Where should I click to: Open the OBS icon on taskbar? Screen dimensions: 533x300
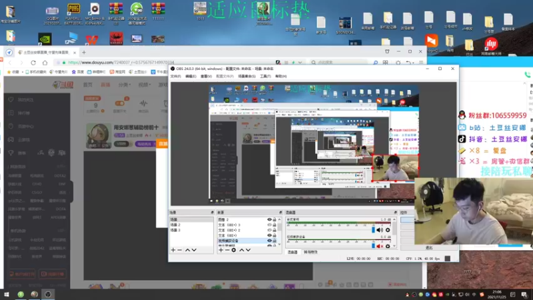pos(48,294)
